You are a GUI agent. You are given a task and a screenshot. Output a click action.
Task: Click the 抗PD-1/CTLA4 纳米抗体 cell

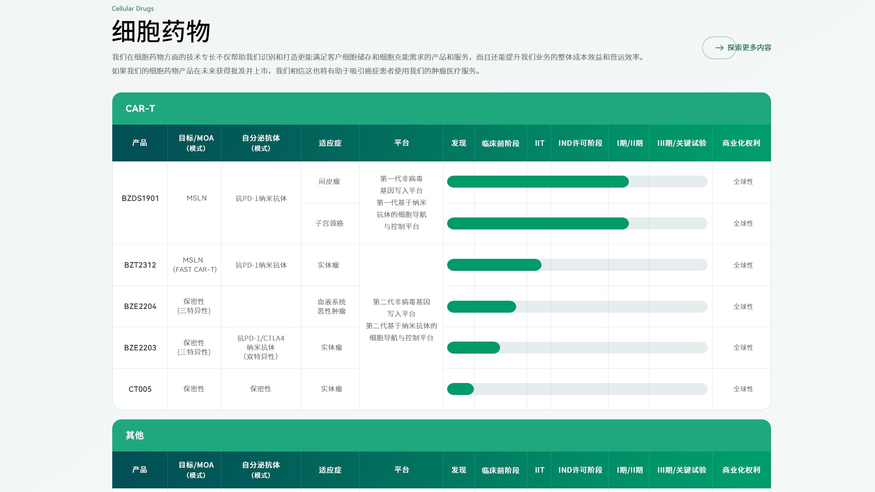(261, 348)
